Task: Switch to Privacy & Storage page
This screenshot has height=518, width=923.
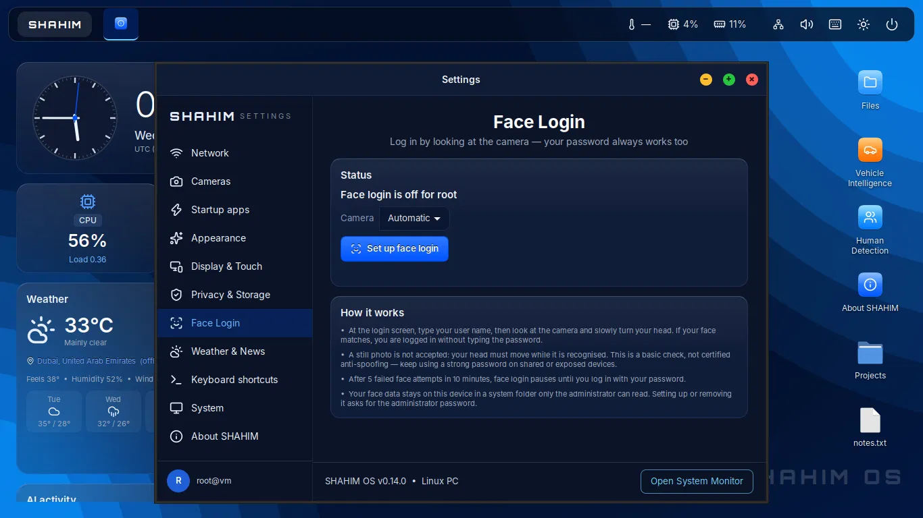Action: click(235, 295)
